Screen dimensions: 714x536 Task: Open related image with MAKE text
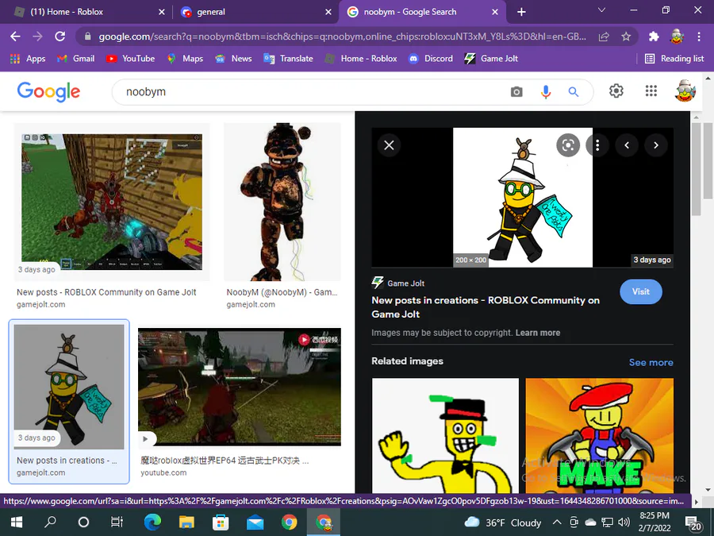(600, 435)
